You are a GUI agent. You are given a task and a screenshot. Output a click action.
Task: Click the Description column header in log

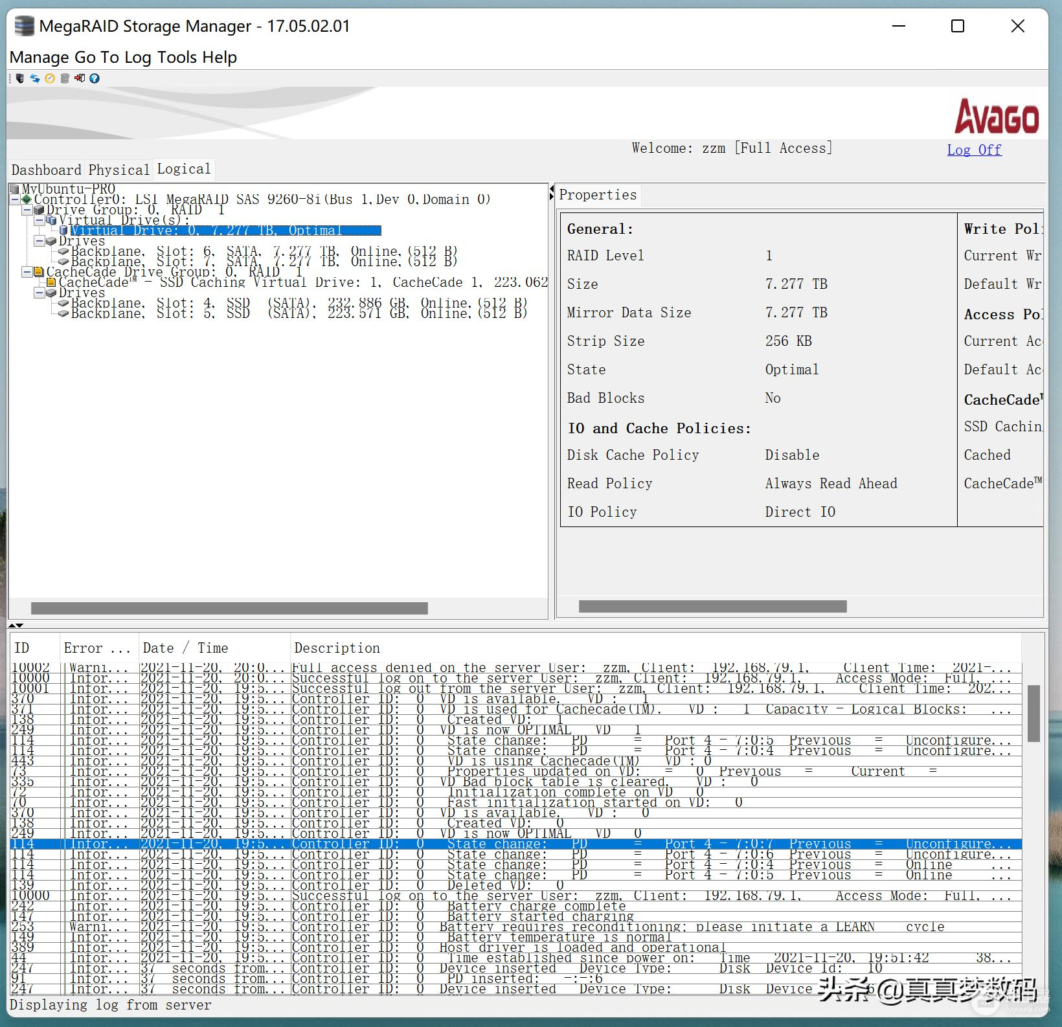tap(337, 648)
